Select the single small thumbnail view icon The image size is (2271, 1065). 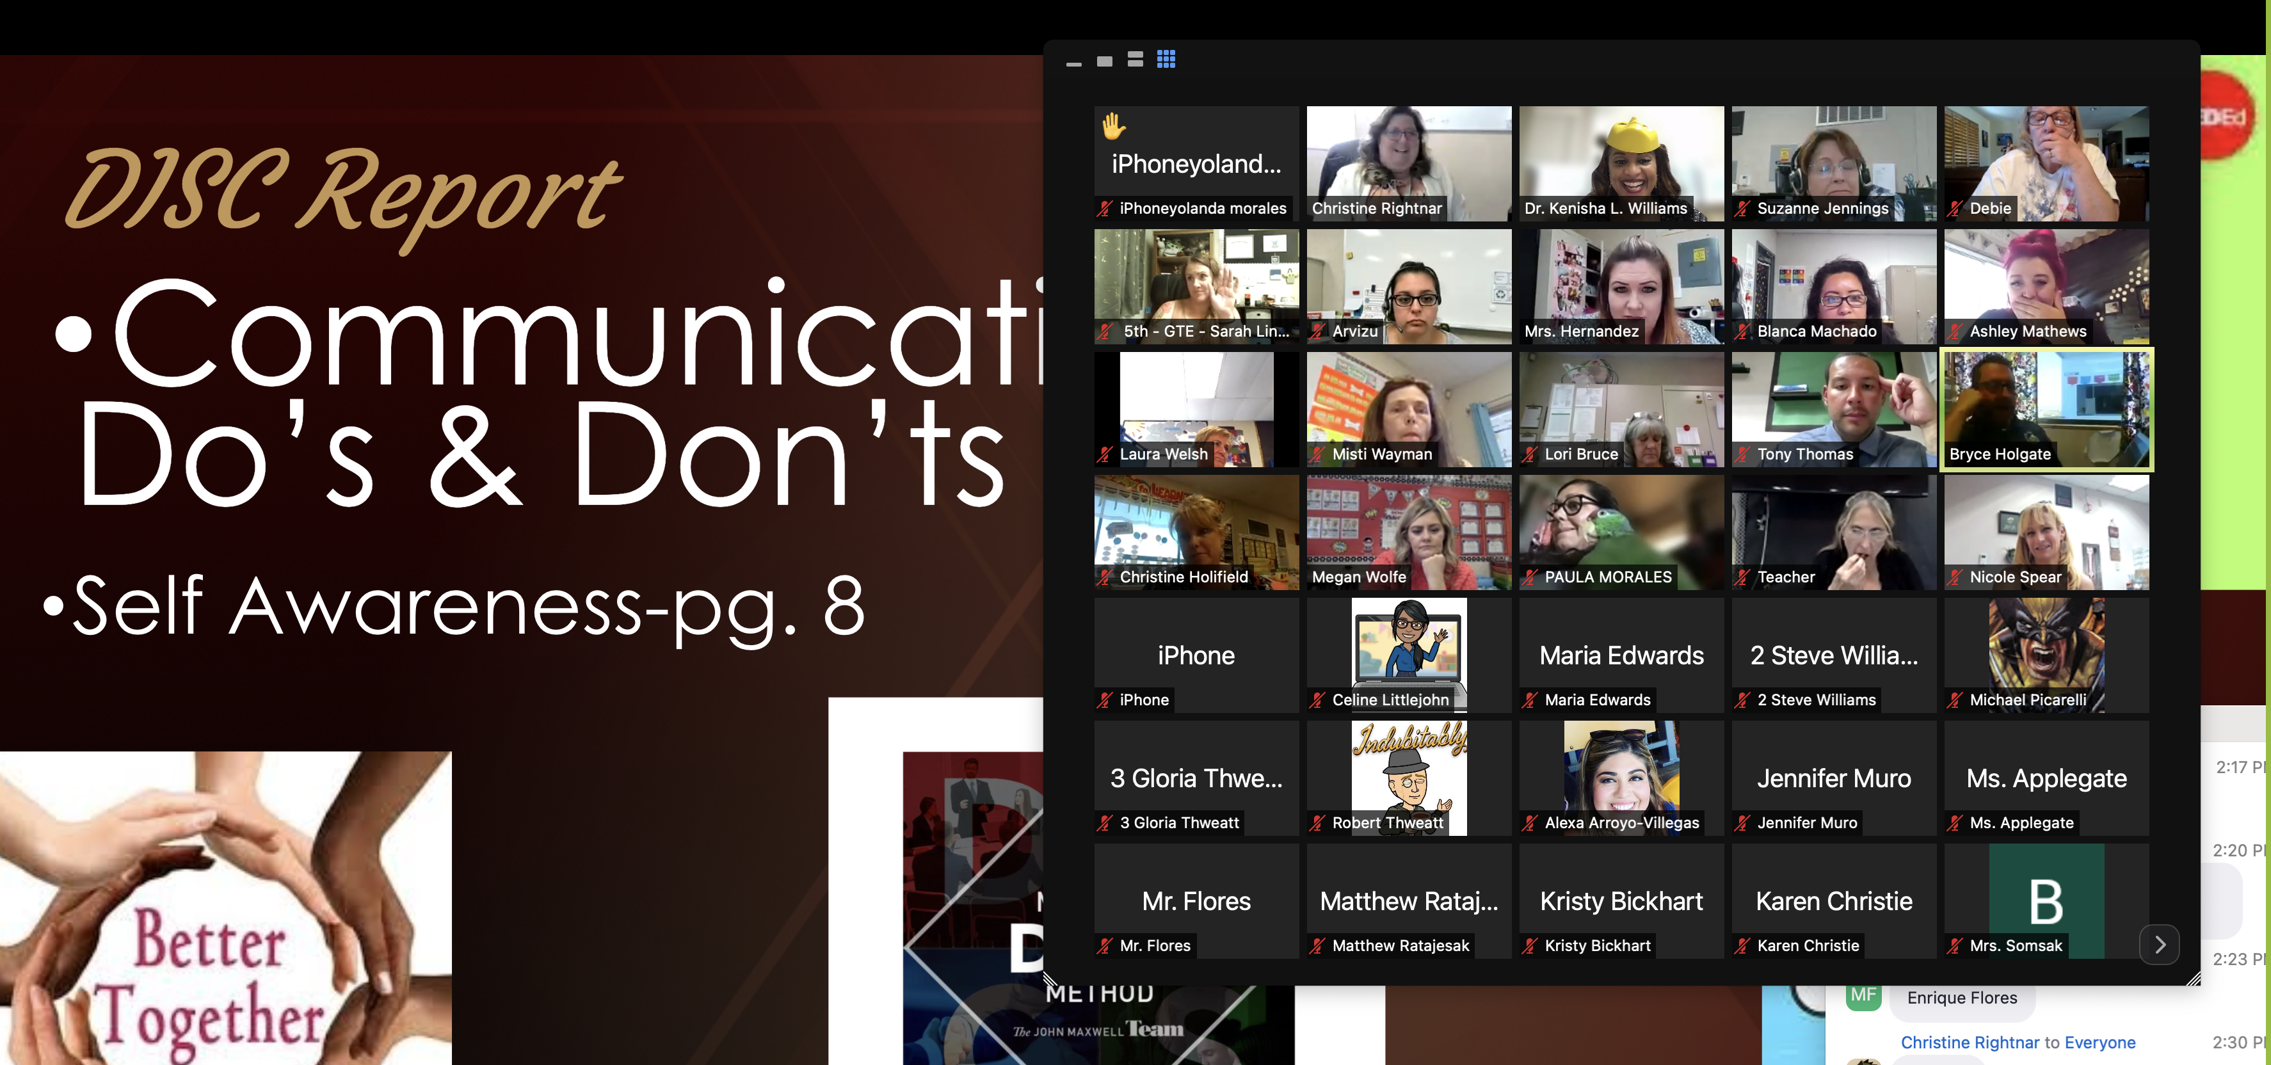1105,61
